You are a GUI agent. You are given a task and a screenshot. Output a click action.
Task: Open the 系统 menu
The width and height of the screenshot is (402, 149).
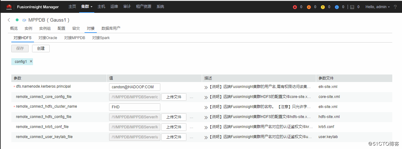[x=160, y=7]
